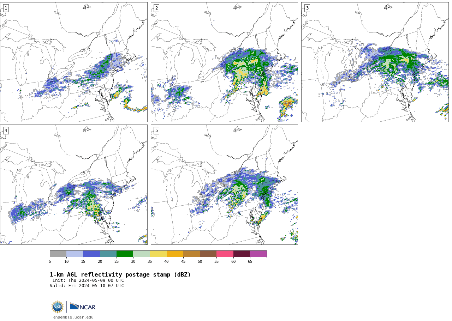Click the gray 5-10 dBZ color swatch

(x=58, y=254)
